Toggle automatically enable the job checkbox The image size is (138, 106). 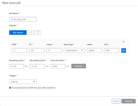click(10, 88)
